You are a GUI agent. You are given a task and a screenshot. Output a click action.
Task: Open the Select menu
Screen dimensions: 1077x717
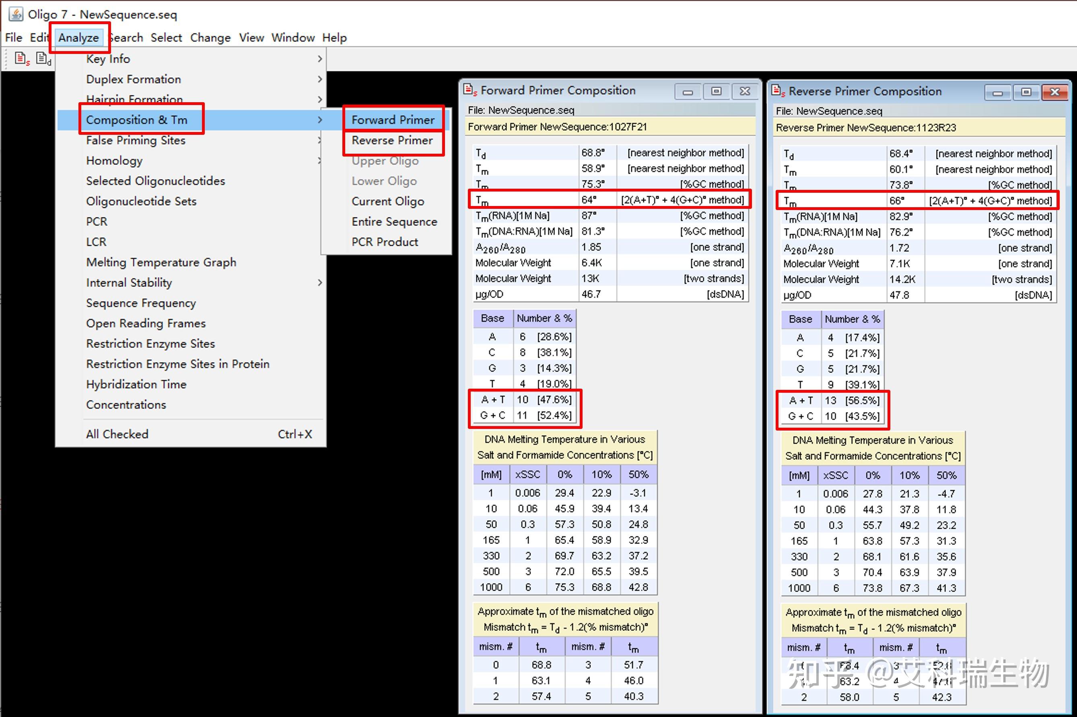point(167,37)
